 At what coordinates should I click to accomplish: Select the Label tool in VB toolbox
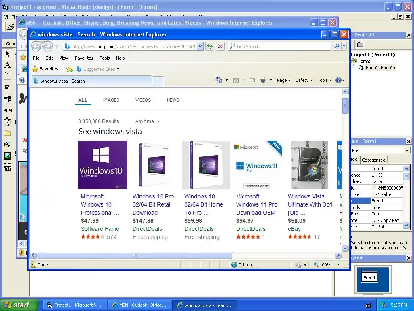(8, 65)
